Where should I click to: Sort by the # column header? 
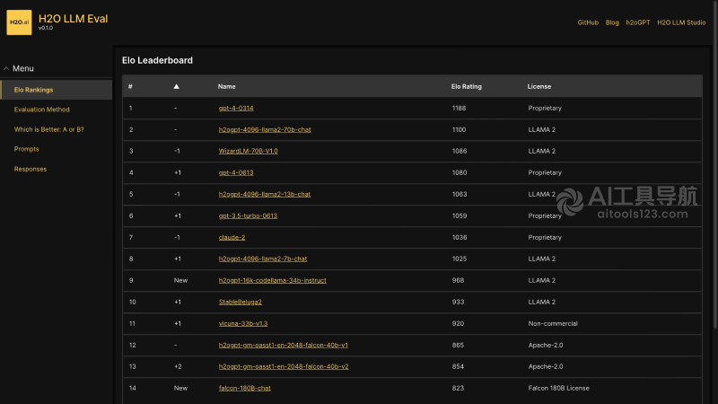[130, 86]
